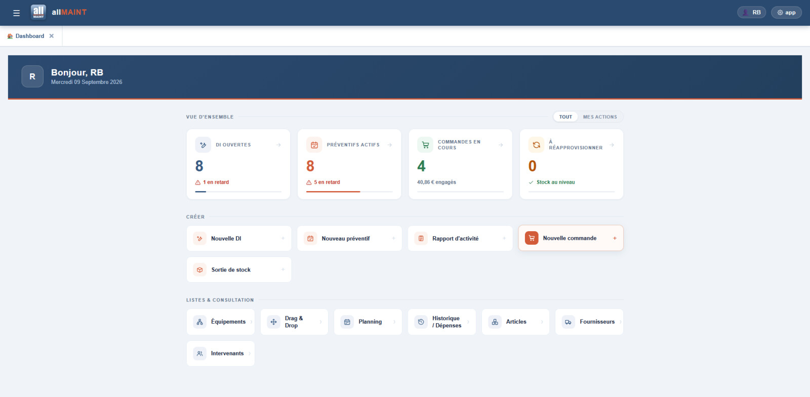The width and height of the screenshot is (810, 397).
Task: Click the '1 en retard' warning text
Action: [216, 183]
